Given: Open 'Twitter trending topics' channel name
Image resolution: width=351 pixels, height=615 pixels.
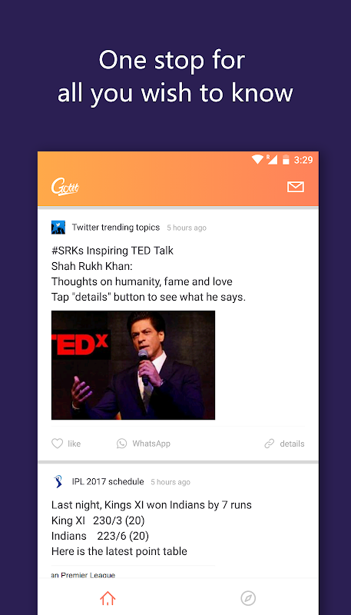Looking at the screenshot, I should [116, 228].
